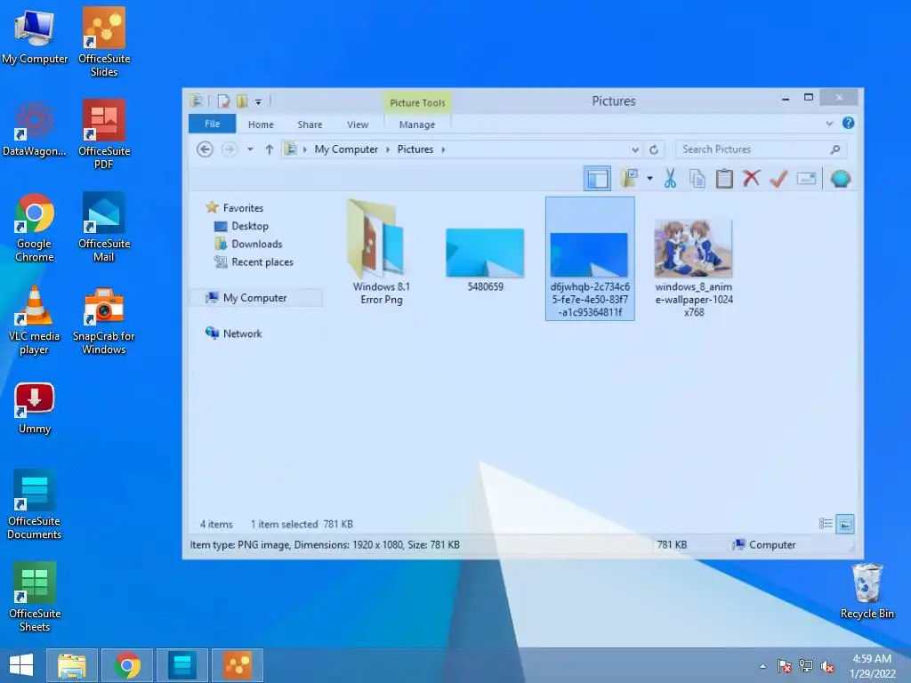Go forward with the forward arrow
This screenshot has height=683, width=911.
[229, 149]
